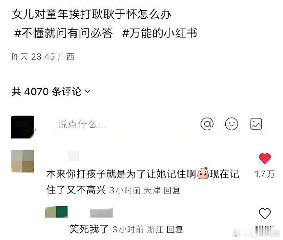Viewport: 283px width, 240px height.
Task: Expand the 共 4070 条评论 sort chevron
Action: tap(87, 91)
